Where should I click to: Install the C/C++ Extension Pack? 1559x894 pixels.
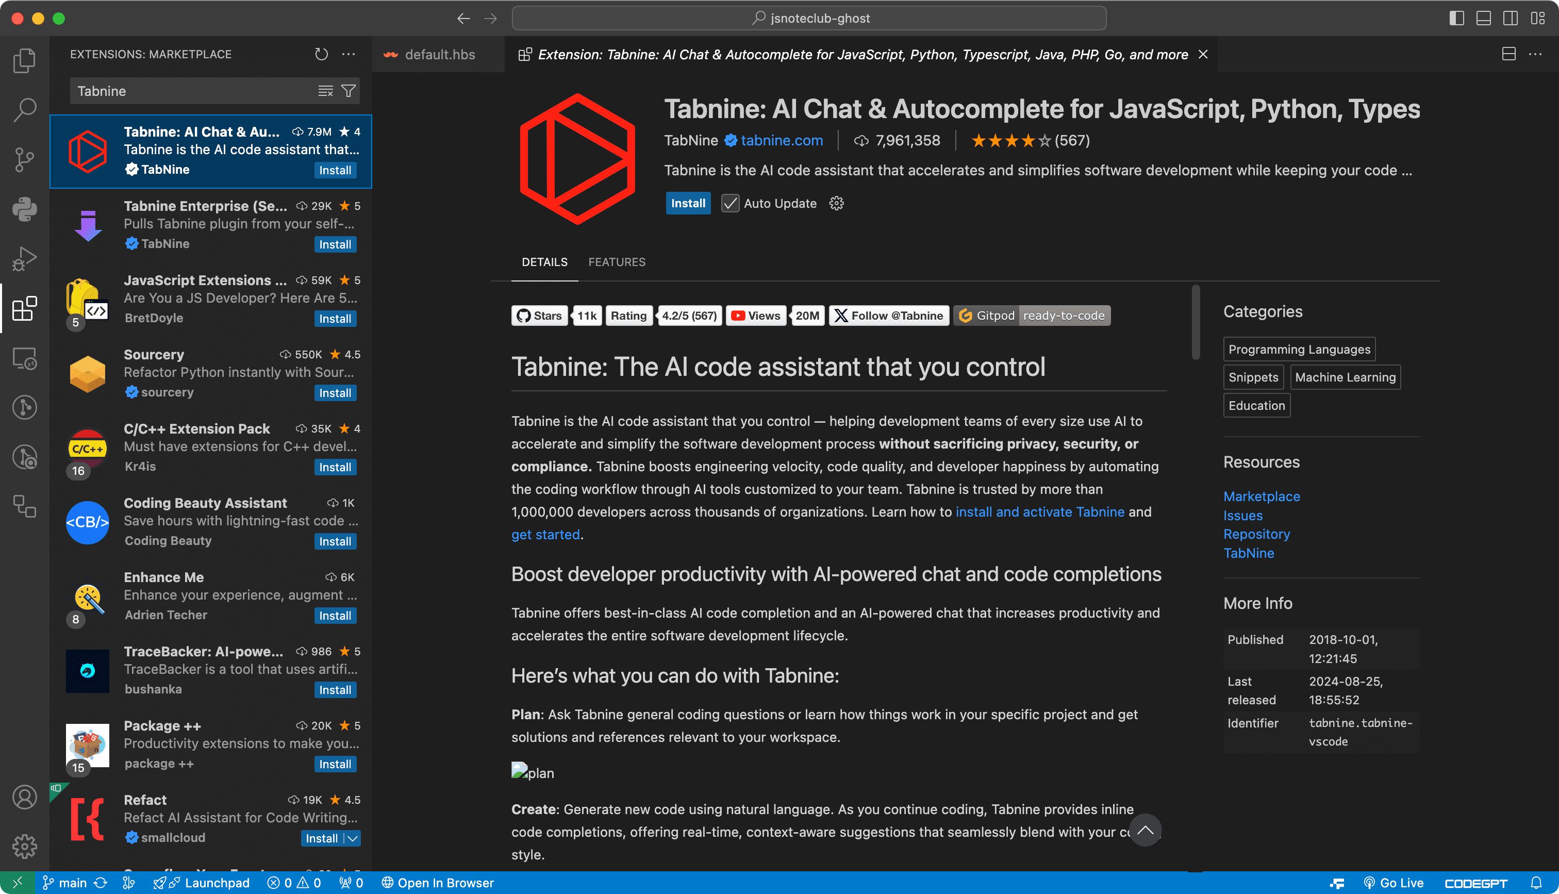335,467
